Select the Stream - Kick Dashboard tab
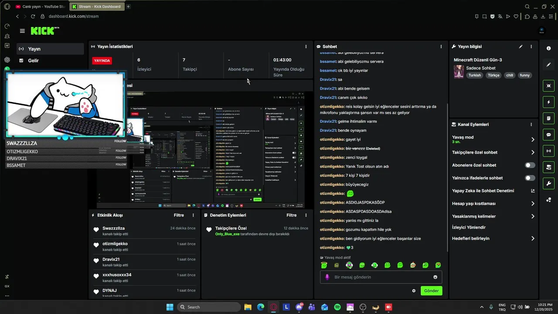This screenshot has width=558, height=314. click(x=97, y=7)
